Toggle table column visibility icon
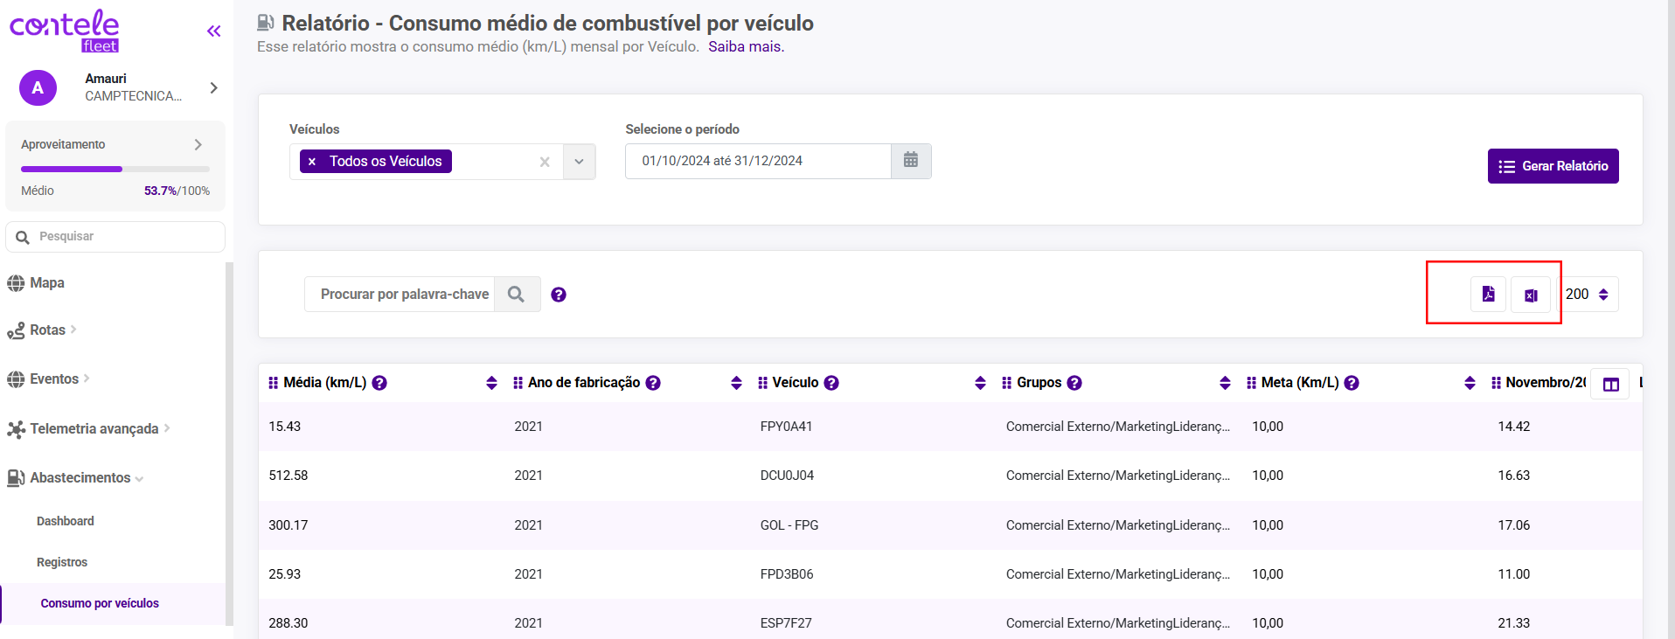This screenshot has height=639, width=1675. (x=1610, y=384)
